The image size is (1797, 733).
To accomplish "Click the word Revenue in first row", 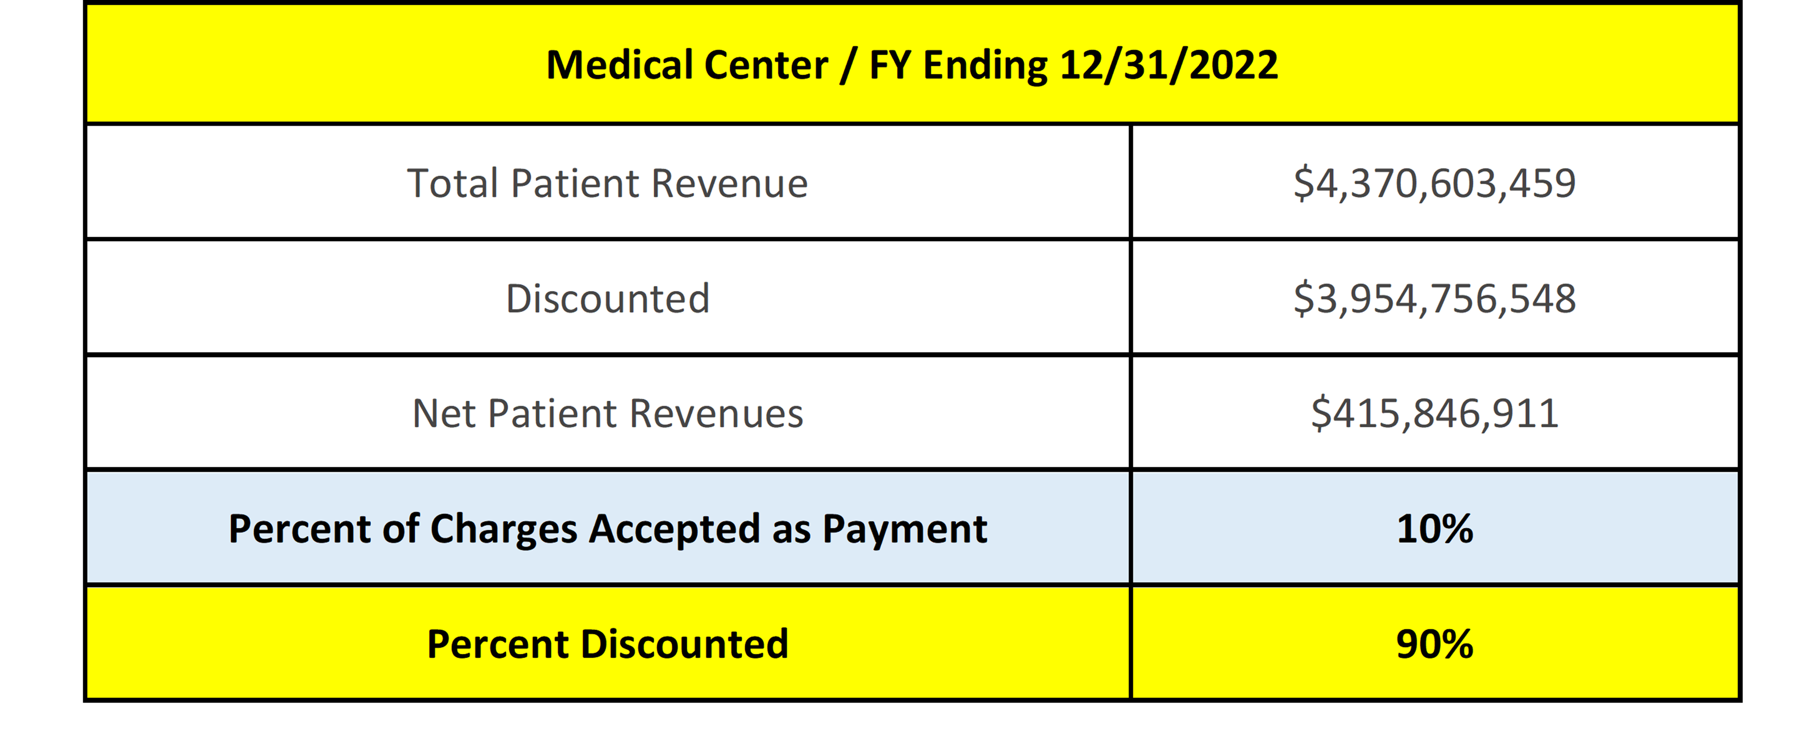I will [x=729, y=183].
